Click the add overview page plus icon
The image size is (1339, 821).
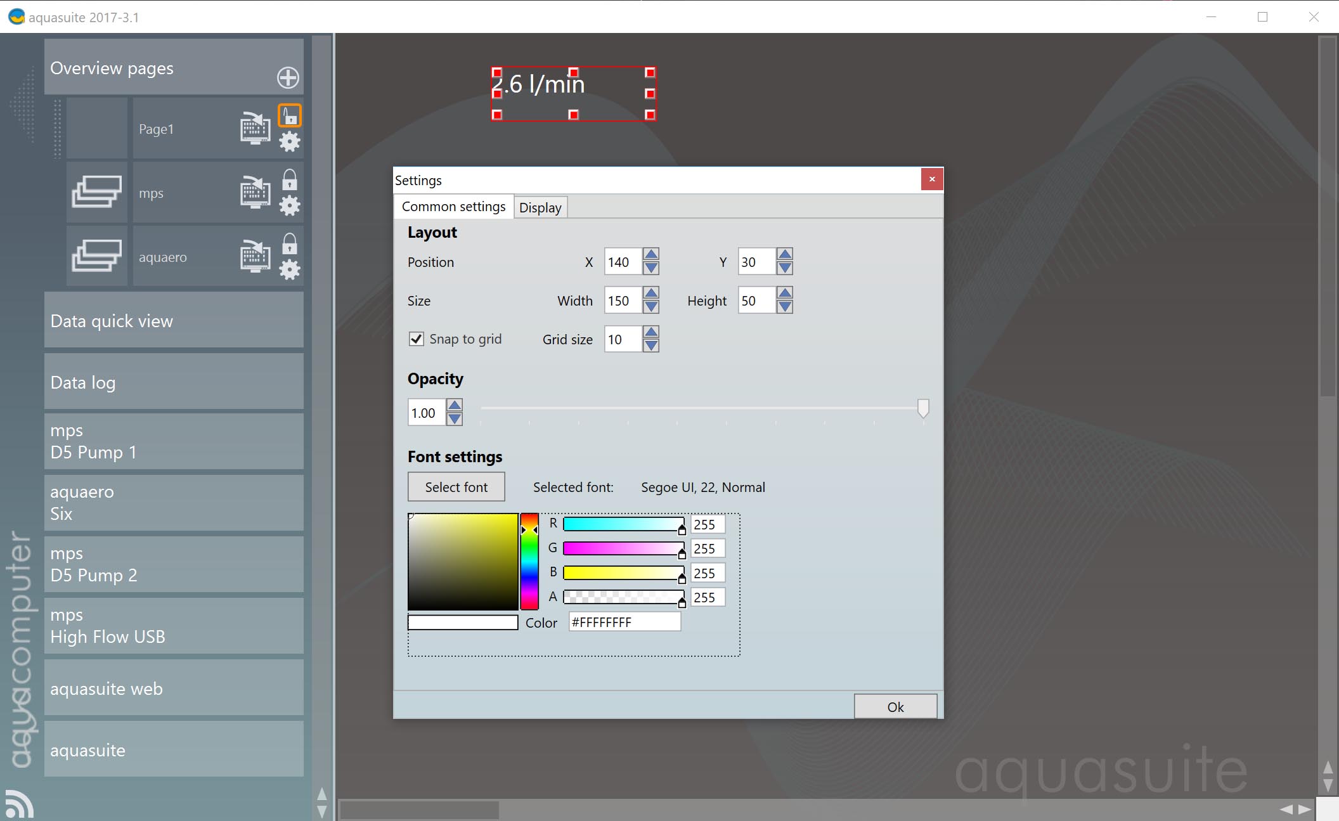(288, 77)
